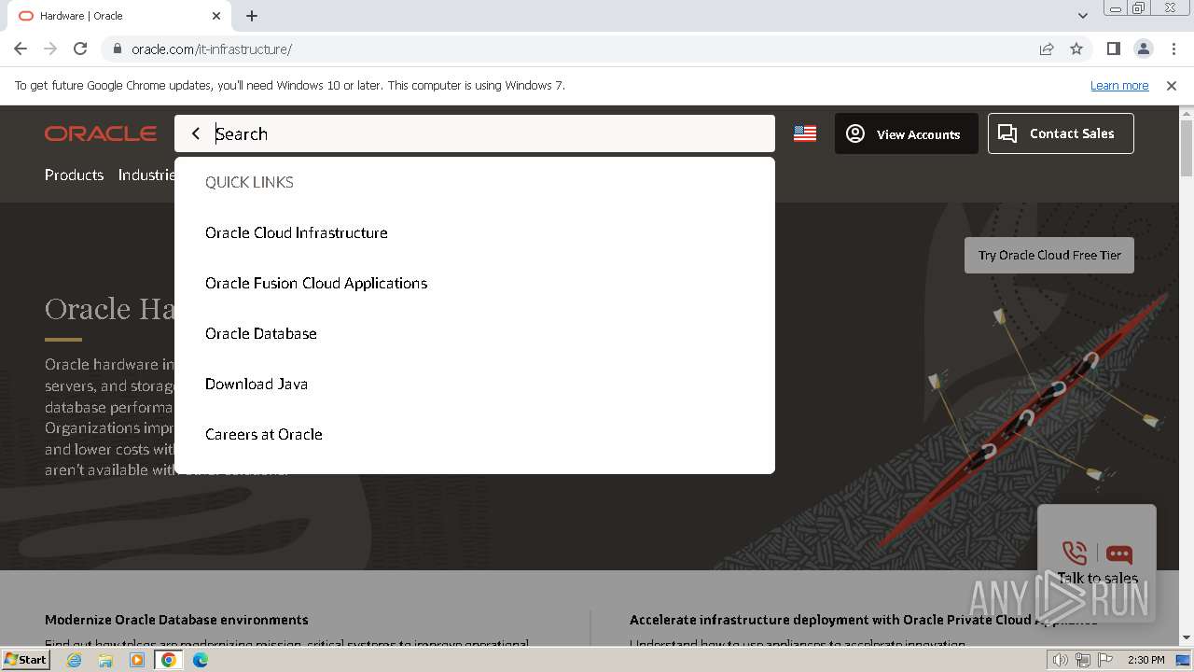Click the Oracle logo

click(101, 133)
